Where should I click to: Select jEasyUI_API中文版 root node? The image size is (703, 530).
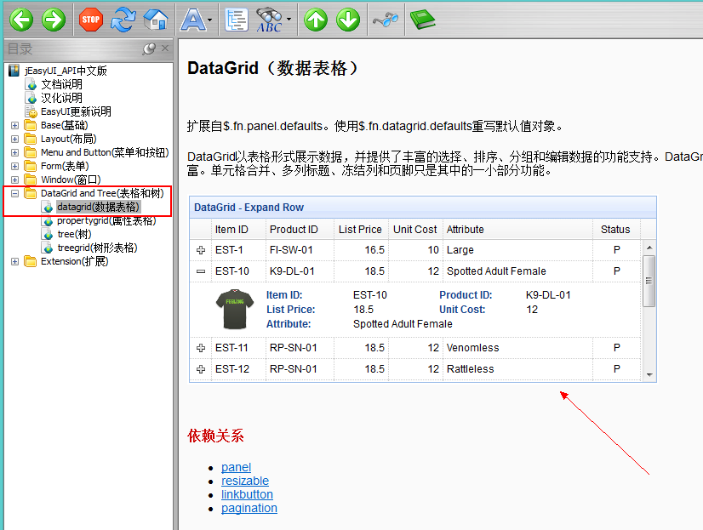66,71
